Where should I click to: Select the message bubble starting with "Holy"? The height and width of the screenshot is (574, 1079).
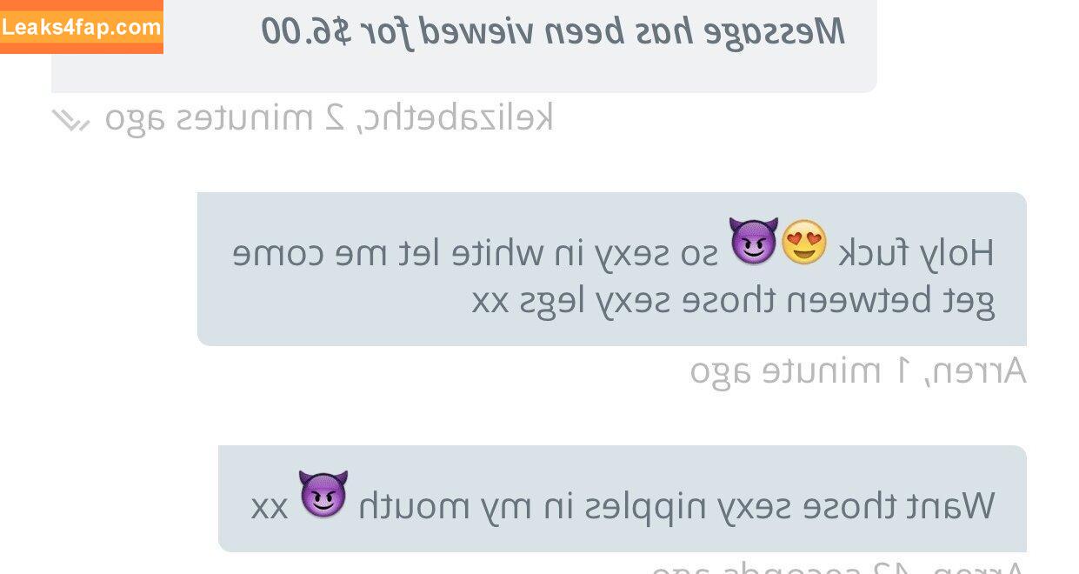pos(612,269)
